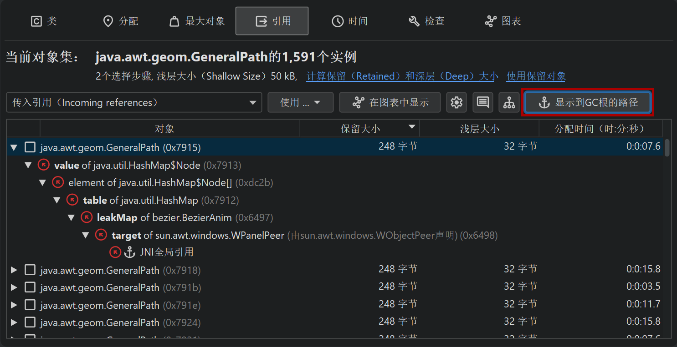
Task: Select the 引用 tab
Action: point(272,21)
